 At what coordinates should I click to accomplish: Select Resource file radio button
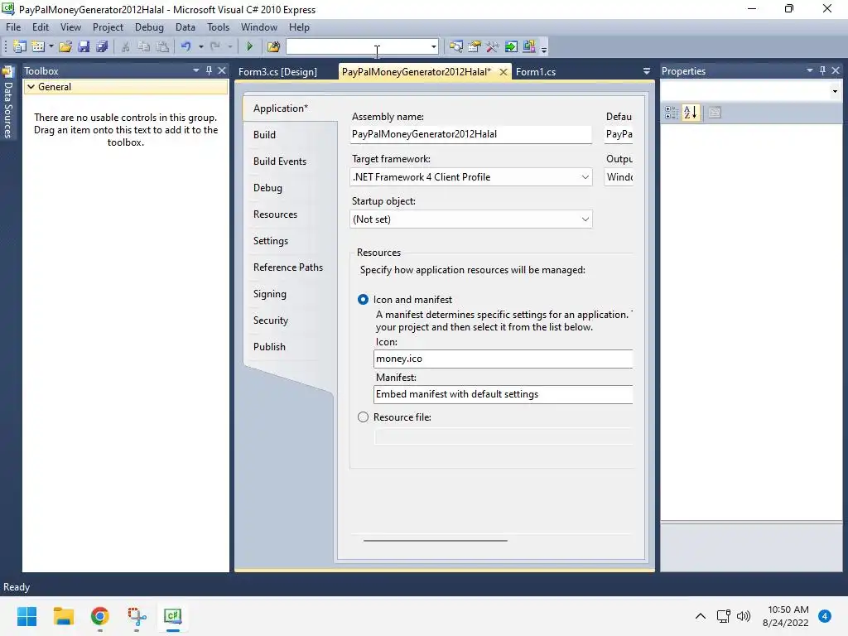363,417
